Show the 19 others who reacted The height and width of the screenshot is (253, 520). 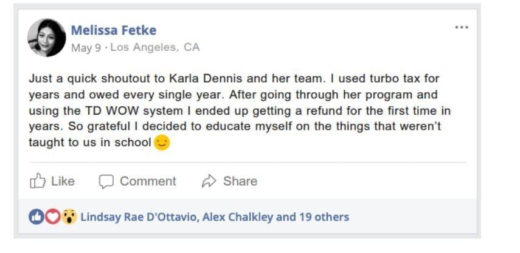(x=324, y=217)
